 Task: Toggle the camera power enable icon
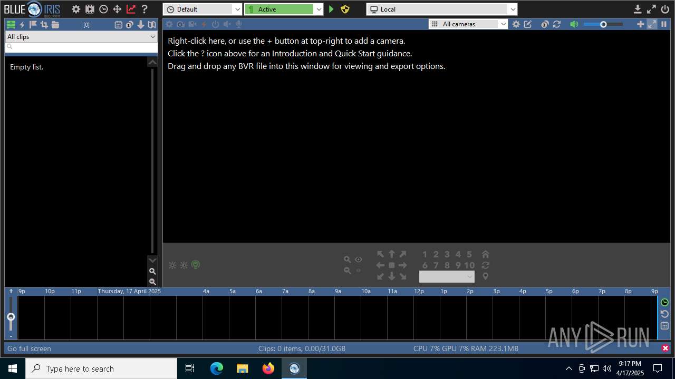coord(216,24)
